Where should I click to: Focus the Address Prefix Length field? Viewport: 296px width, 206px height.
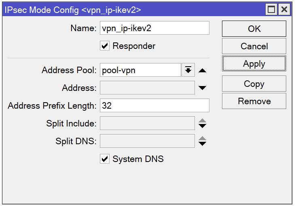pos(154,105)
